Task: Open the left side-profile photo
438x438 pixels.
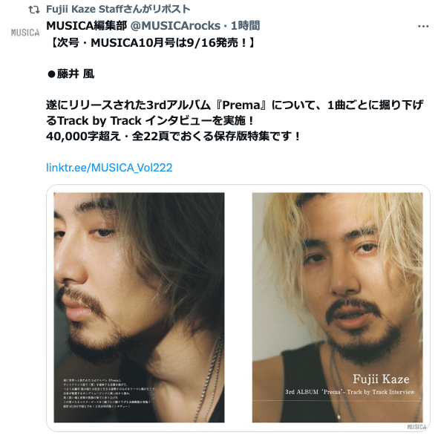Action: point(139,307)
